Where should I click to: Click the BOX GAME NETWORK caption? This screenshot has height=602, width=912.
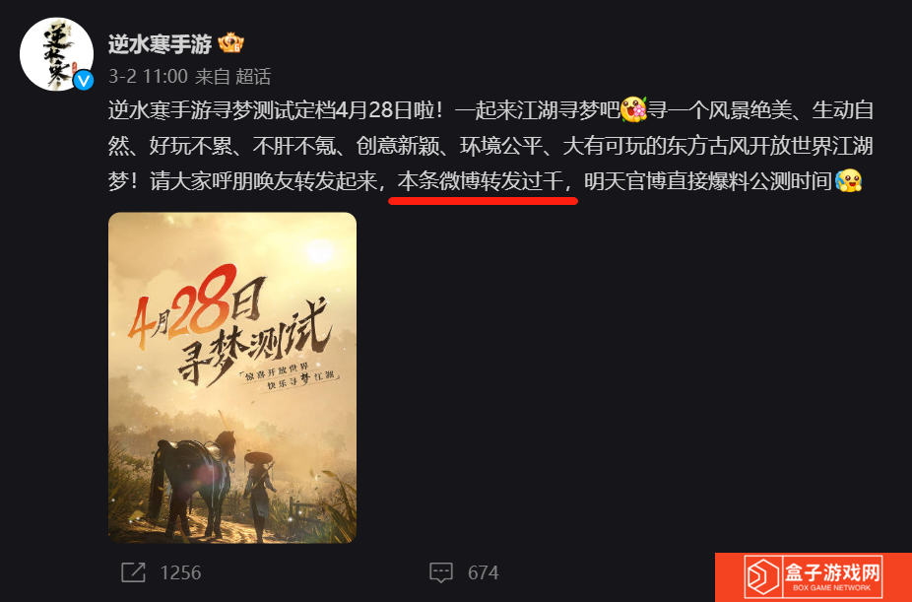click(x=832, y=588)
